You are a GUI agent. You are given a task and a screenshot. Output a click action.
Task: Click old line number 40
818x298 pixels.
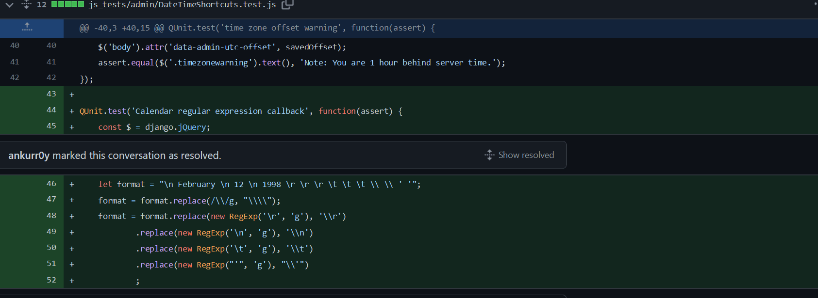coord(15,46)
